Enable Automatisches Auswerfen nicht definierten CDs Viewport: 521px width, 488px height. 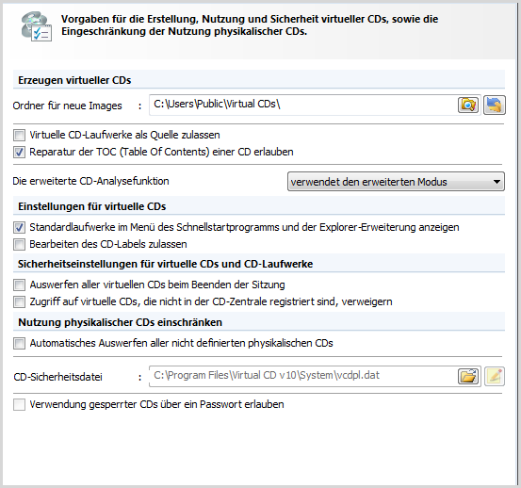[19, 343]
